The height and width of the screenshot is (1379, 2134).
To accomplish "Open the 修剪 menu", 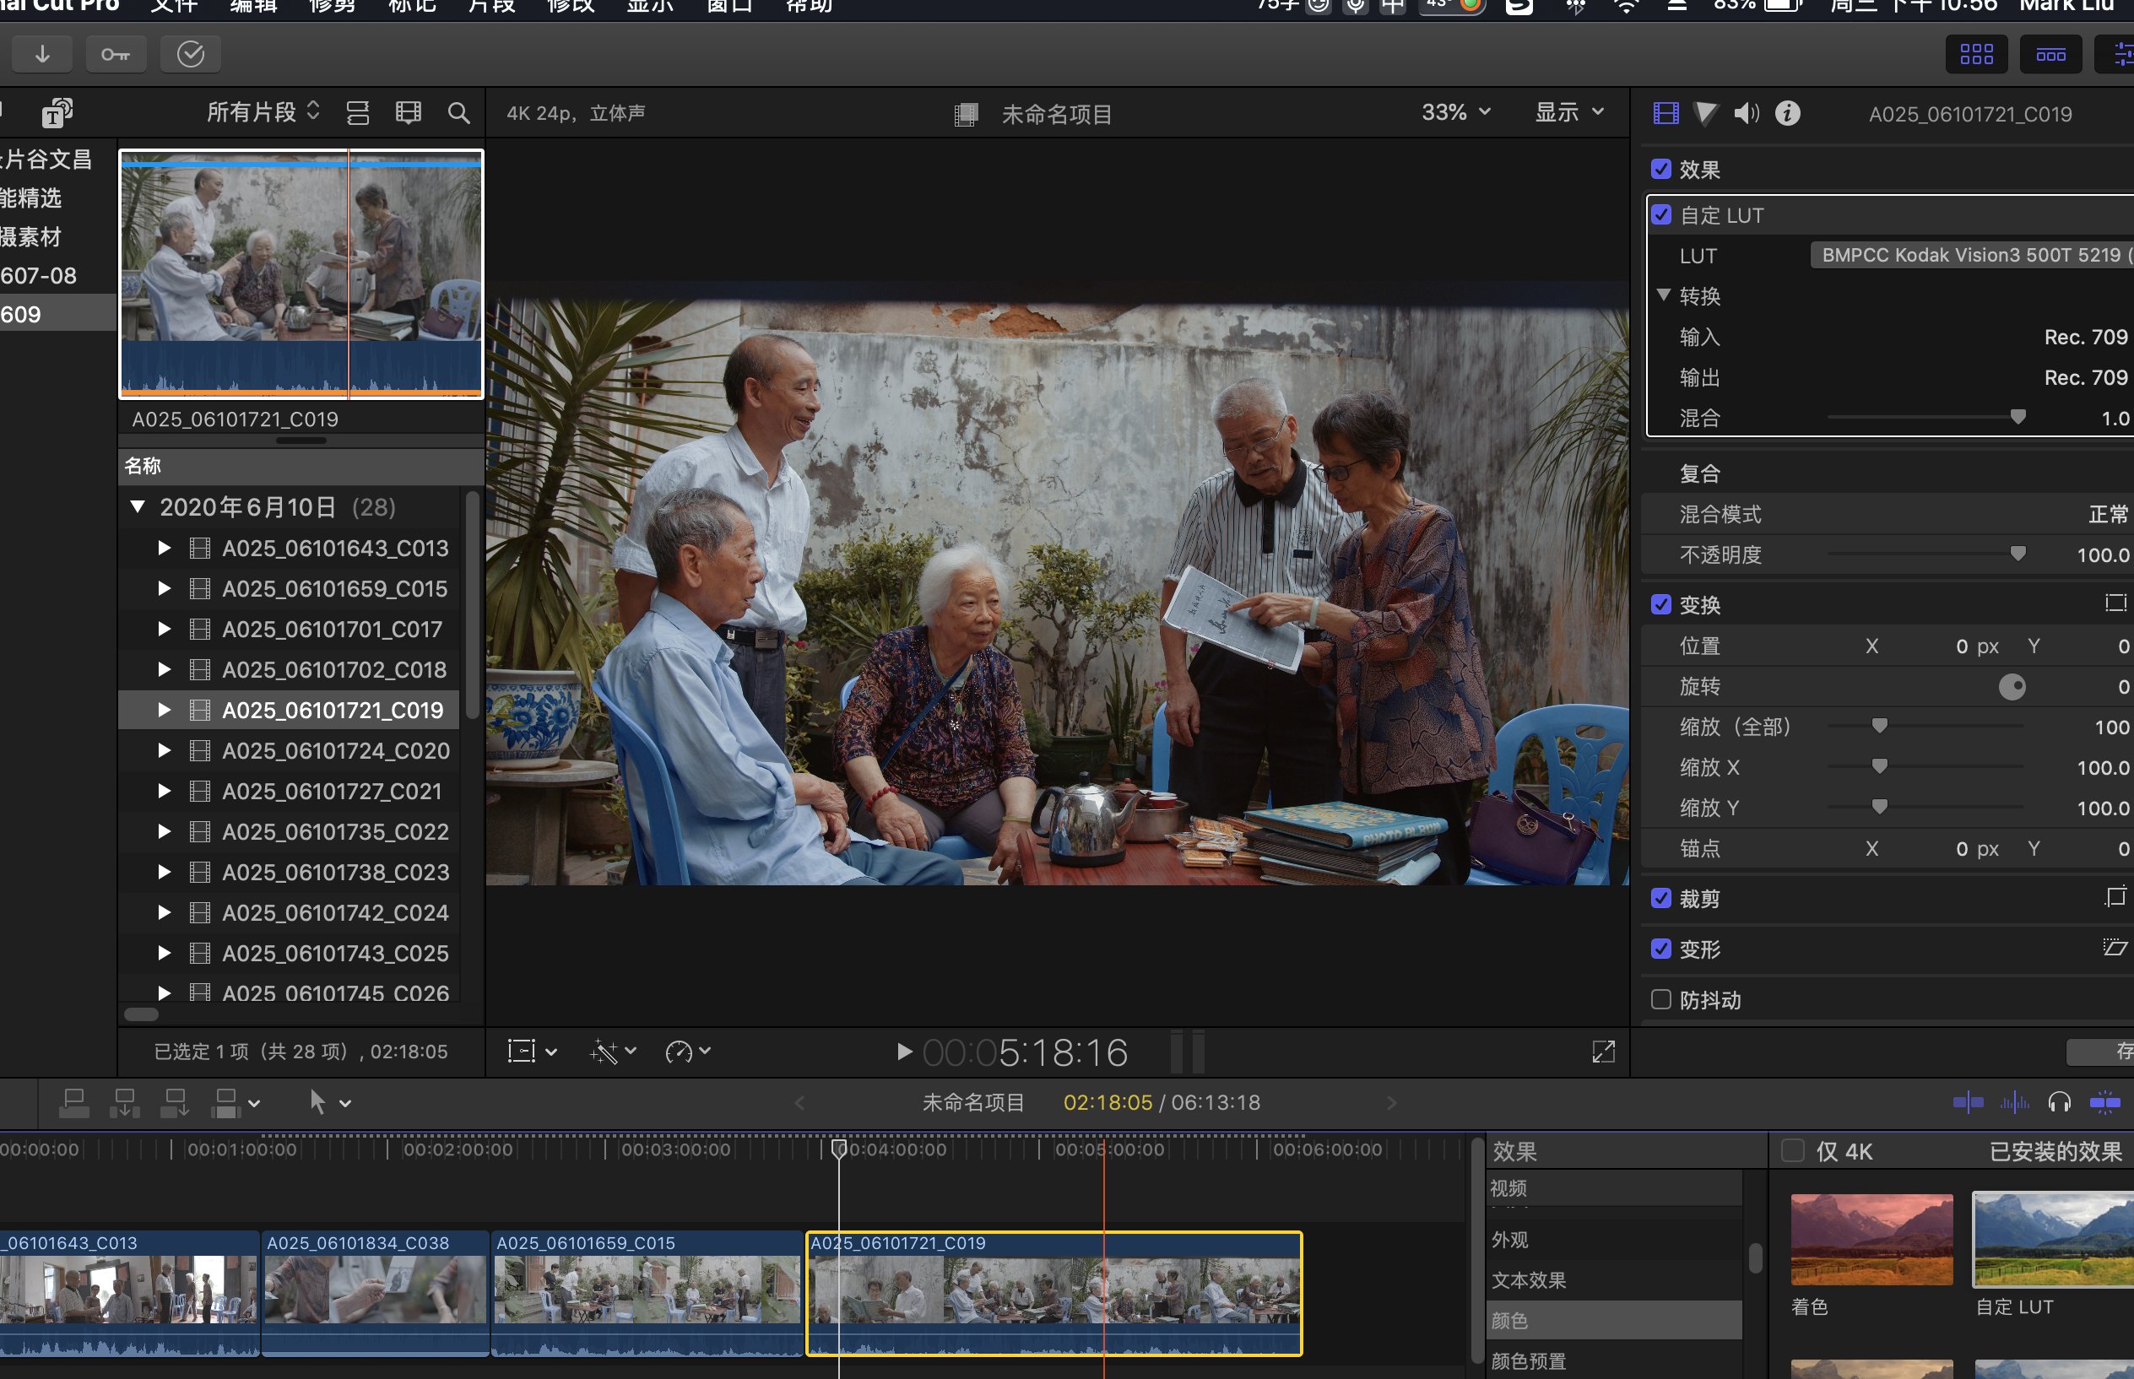I will tap(333, 6).
